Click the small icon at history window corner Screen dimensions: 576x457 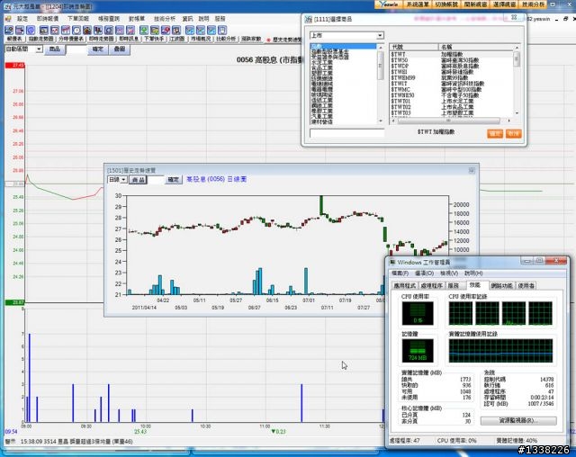pyautogui.click(x=472, y=170)
